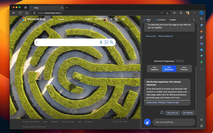This screenshot has height=133, width=213.
Task: Open the browser home page
Action: [x=27, y=13]
